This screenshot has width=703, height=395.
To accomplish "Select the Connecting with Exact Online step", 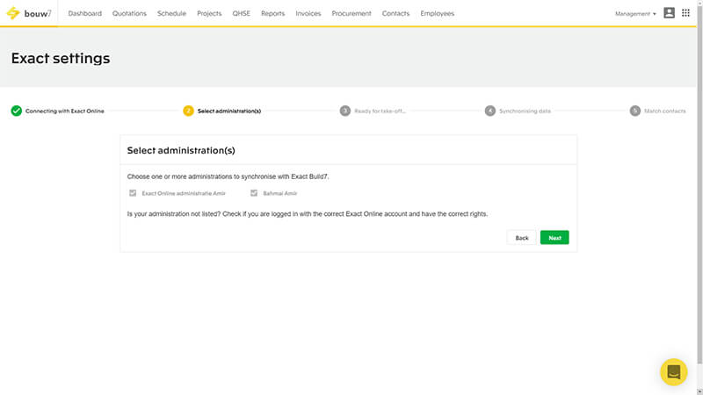I will (x=64, y=111).
